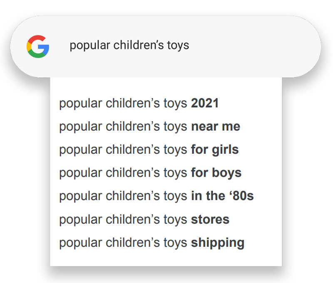Image resolution: width=333 pixels, height=283 pixels.
Task: Click the typed query "popular children's toys"
Action: coord(129,45)
